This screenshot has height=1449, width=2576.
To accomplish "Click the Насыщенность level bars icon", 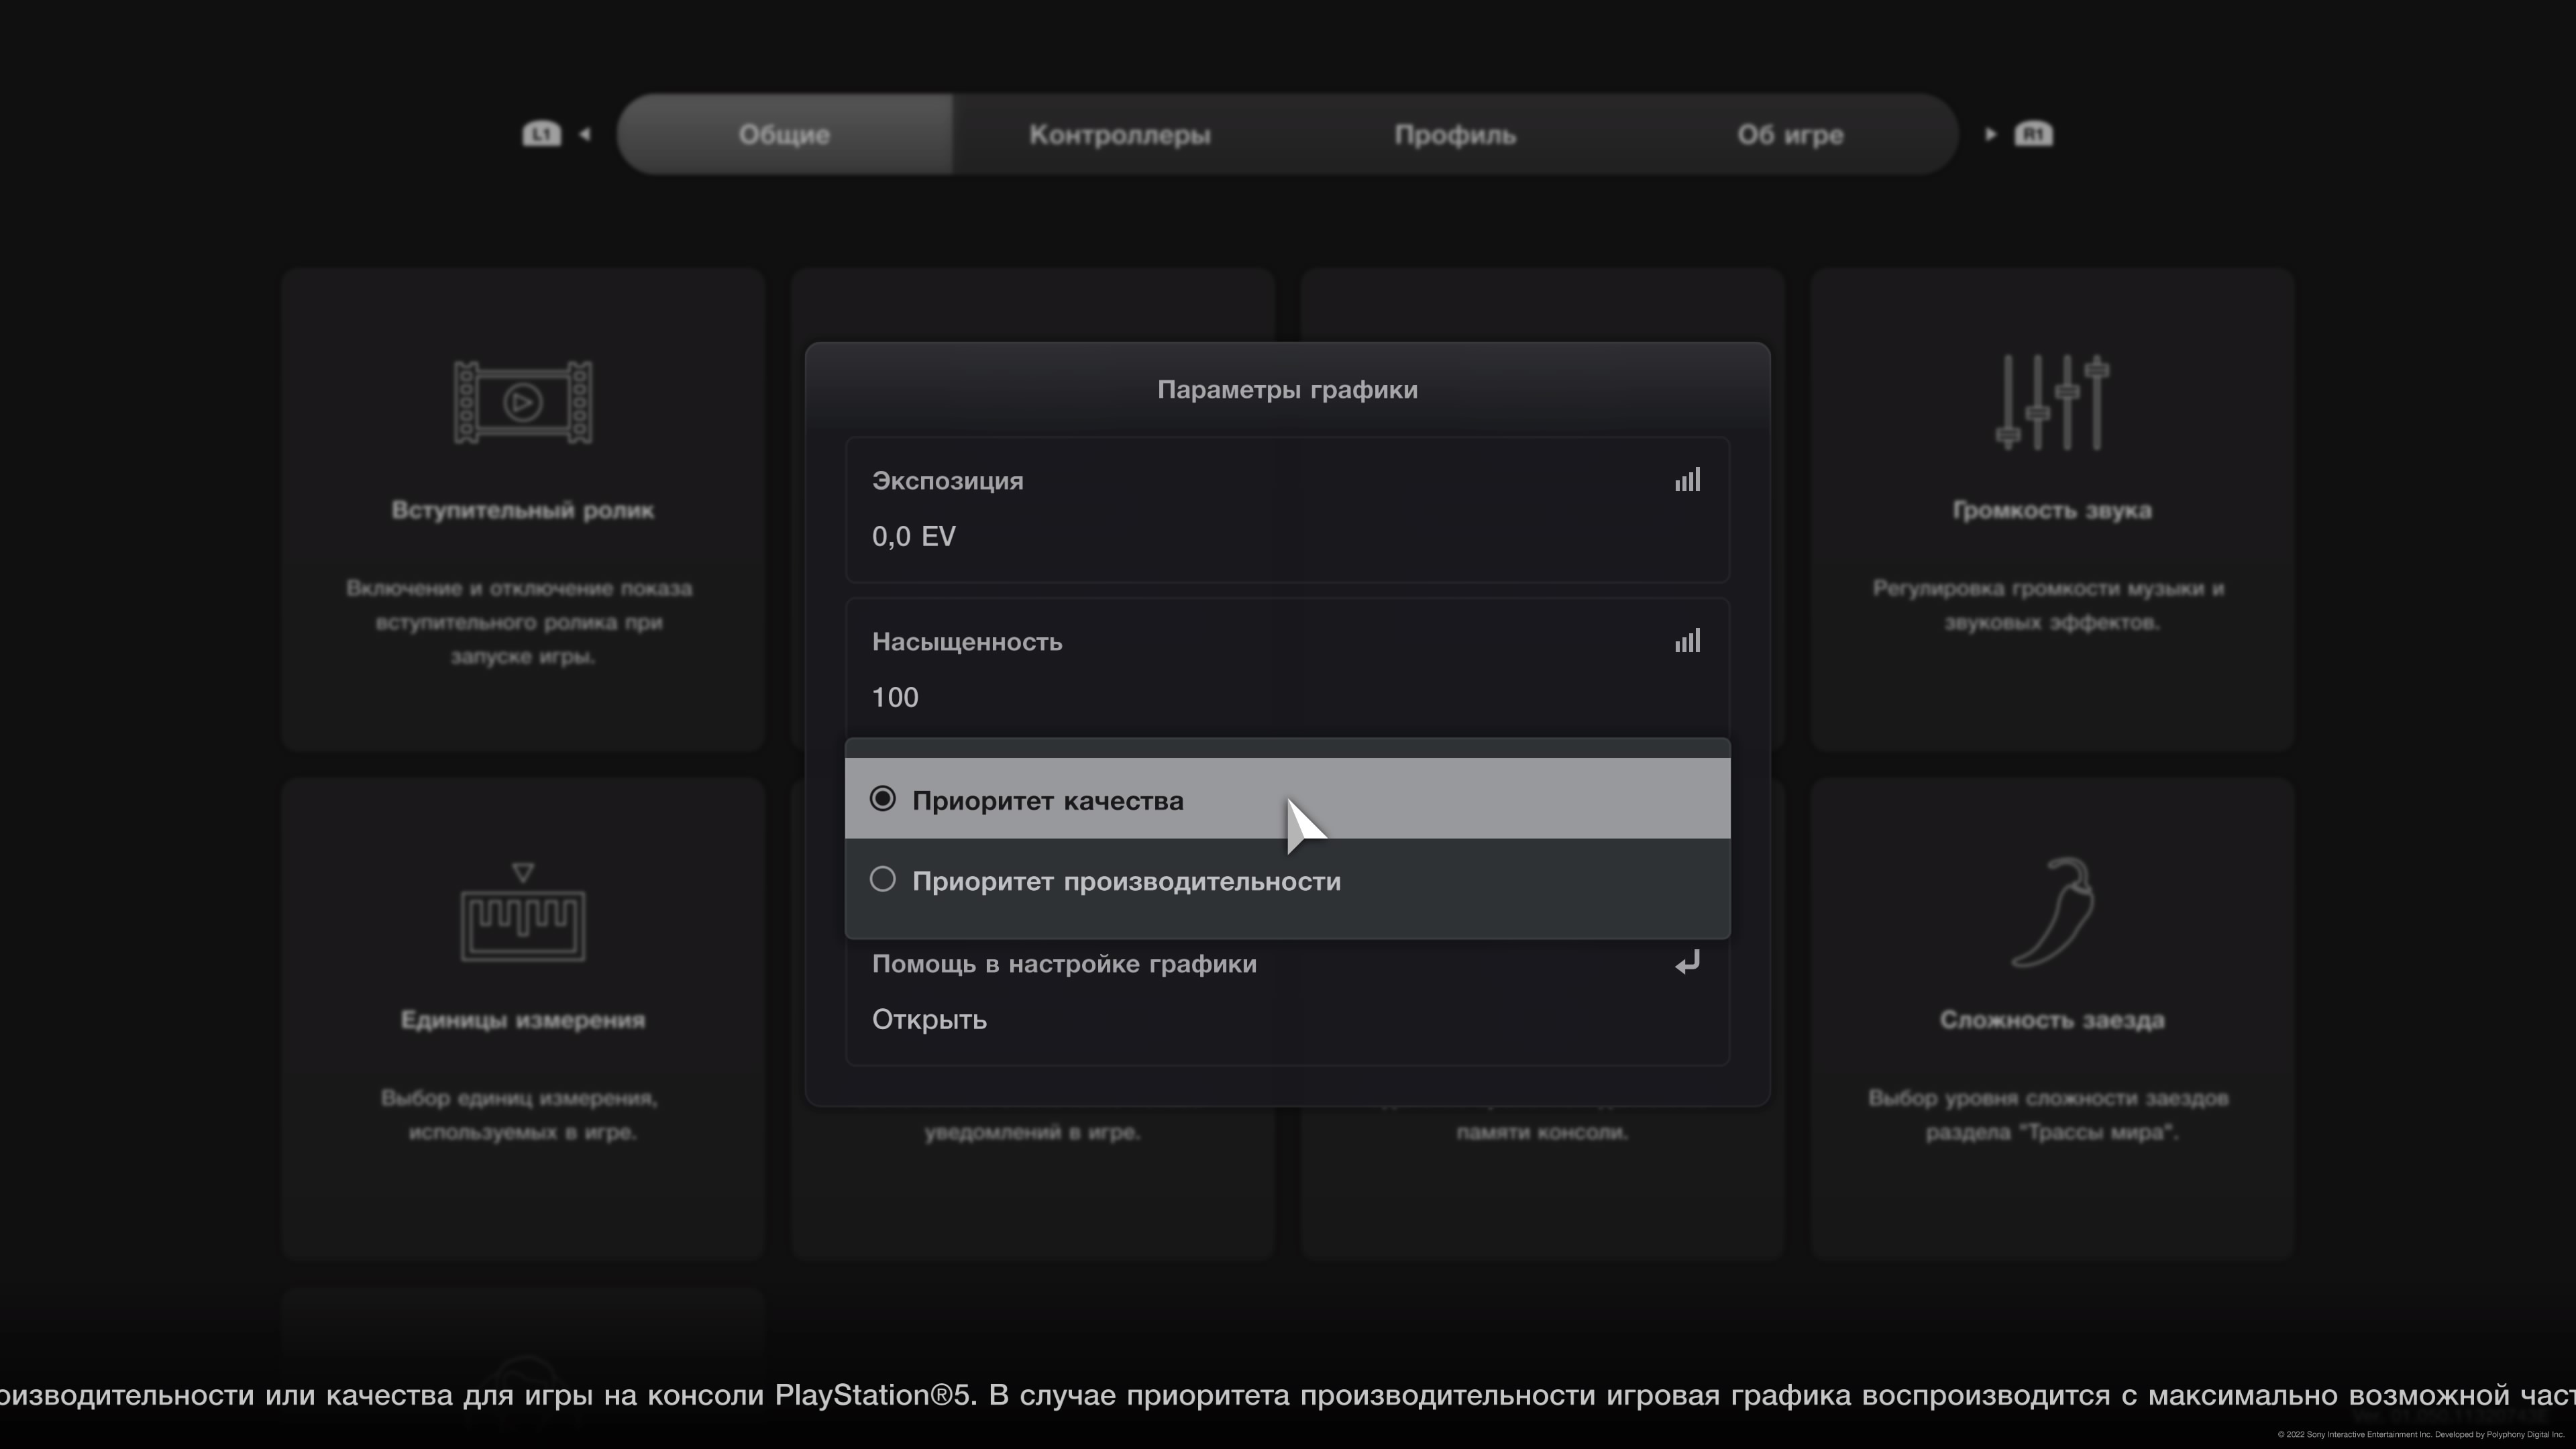I will (x=1688, y=641).
